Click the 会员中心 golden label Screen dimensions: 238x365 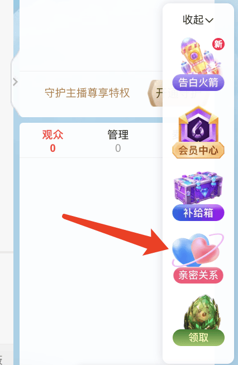(198, 150)
